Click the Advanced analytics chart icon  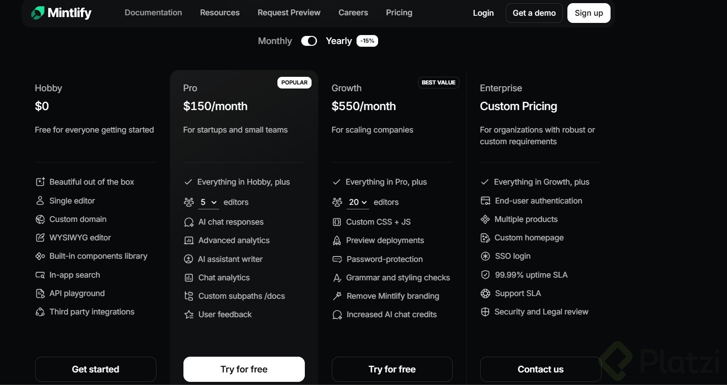[189, 240]
